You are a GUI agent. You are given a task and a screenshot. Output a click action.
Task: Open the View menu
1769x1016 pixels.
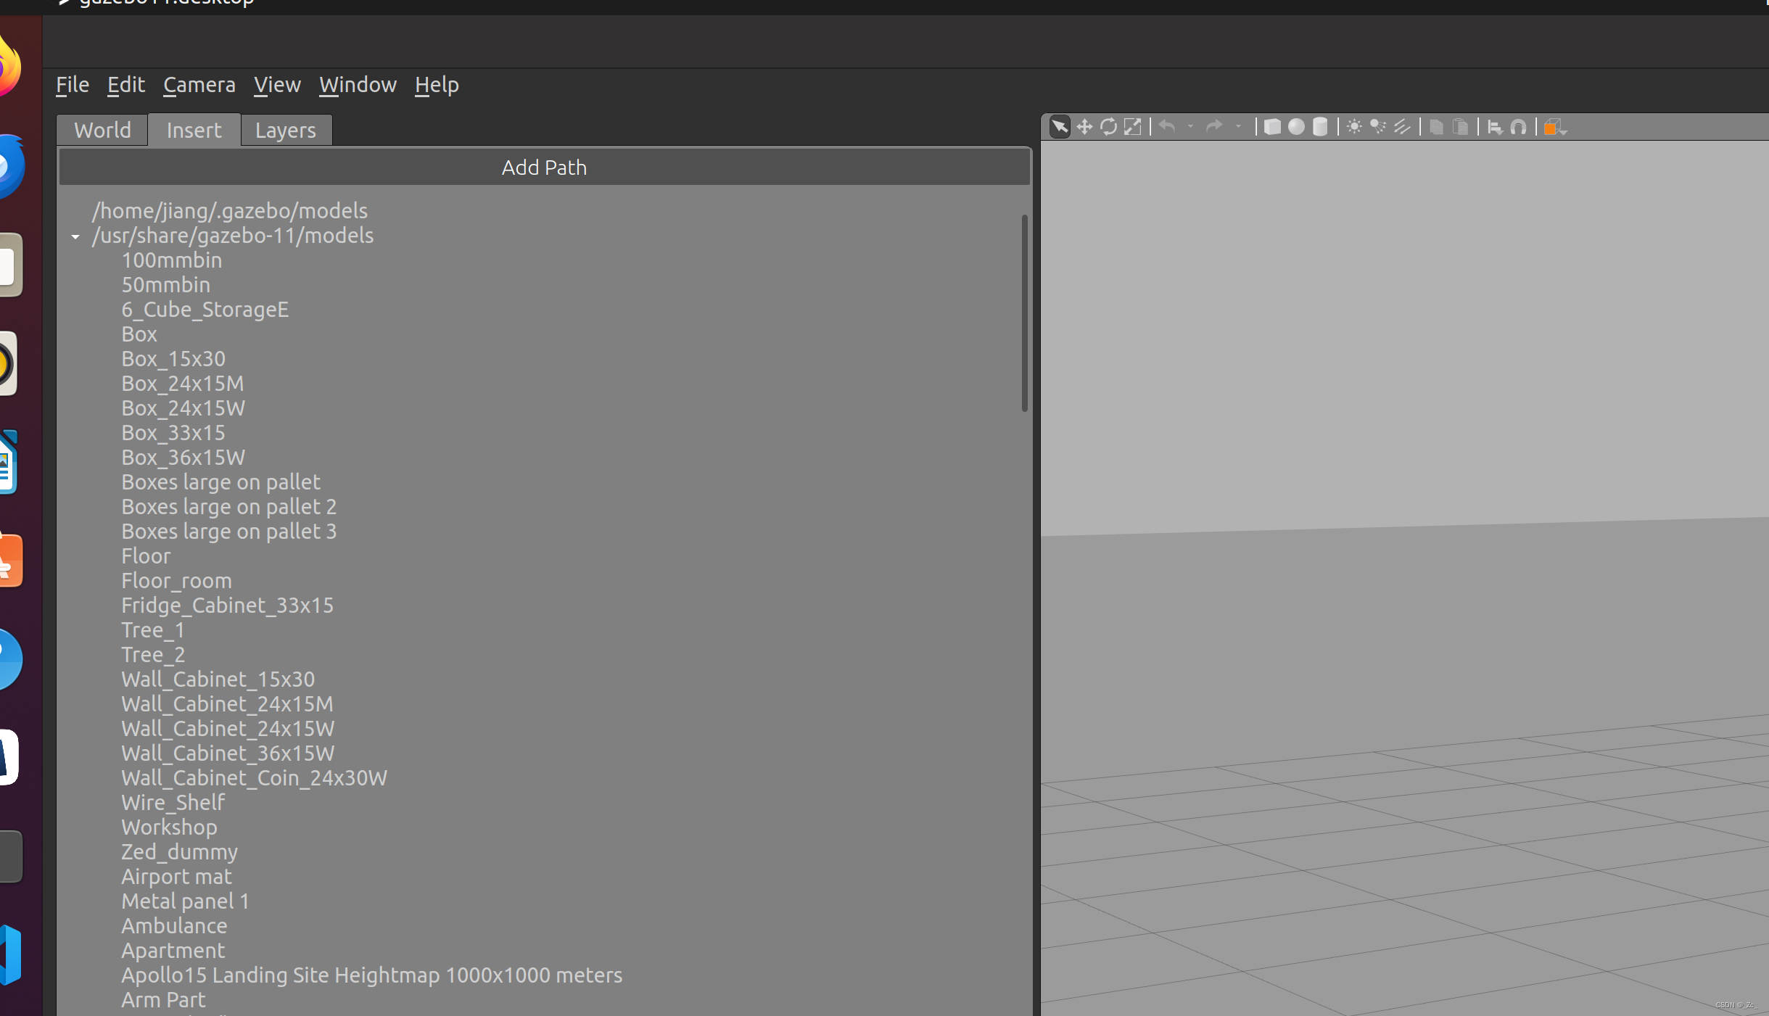click(276, 84)
